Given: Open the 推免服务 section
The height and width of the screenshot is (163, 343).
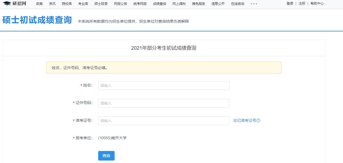Looking at the screenshot, I should pyautogui.click(x=198, y=4).
